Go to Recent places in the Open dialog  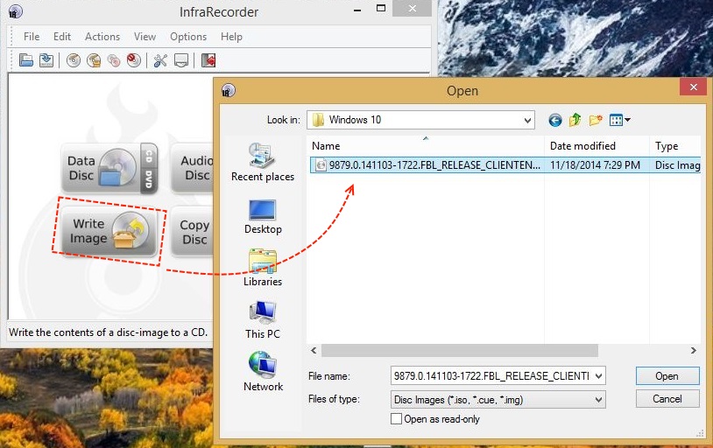pos(263,162)
